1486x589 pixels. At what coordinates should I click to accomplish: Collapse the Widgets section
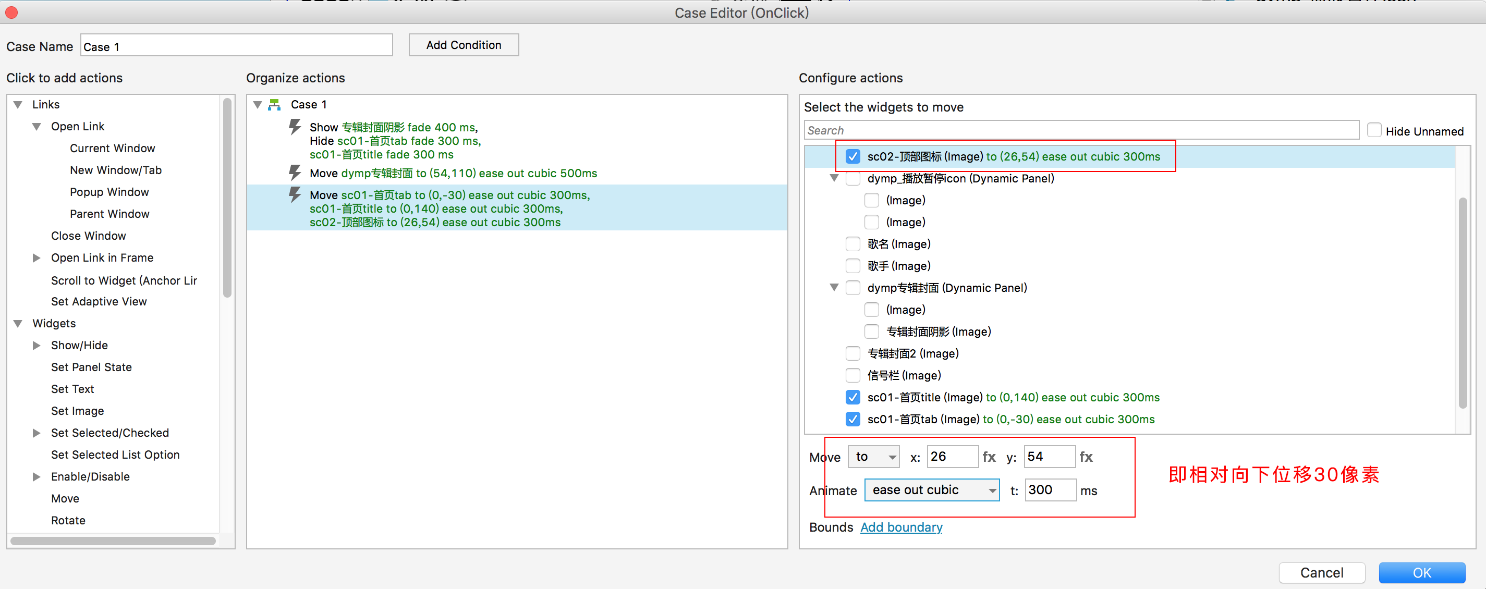tap(18, 324)
